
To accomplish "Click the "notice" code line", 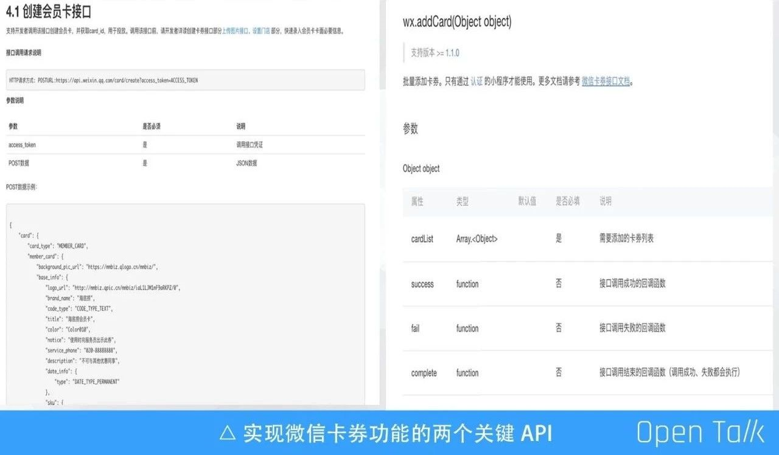I will click(81, 339).
